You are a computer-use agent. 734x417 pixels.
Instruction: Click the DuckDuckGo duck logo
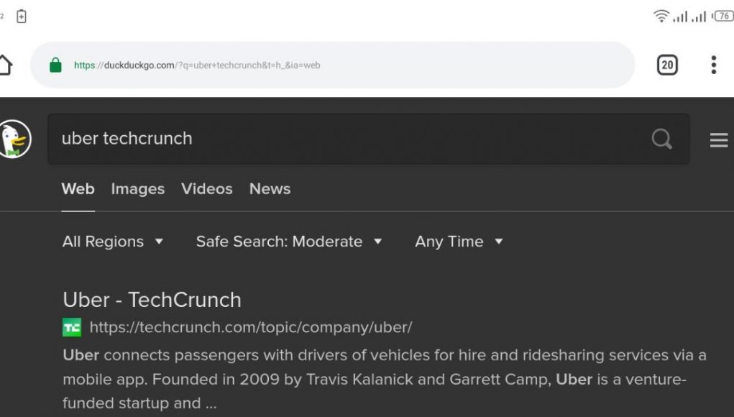click(x=15, y=139)
